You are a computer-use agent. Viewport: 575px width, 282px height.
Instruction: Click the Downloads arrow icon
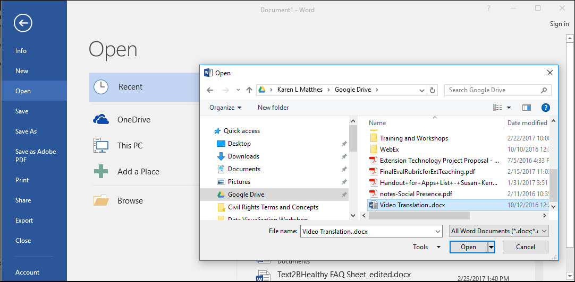pos(221,156)
